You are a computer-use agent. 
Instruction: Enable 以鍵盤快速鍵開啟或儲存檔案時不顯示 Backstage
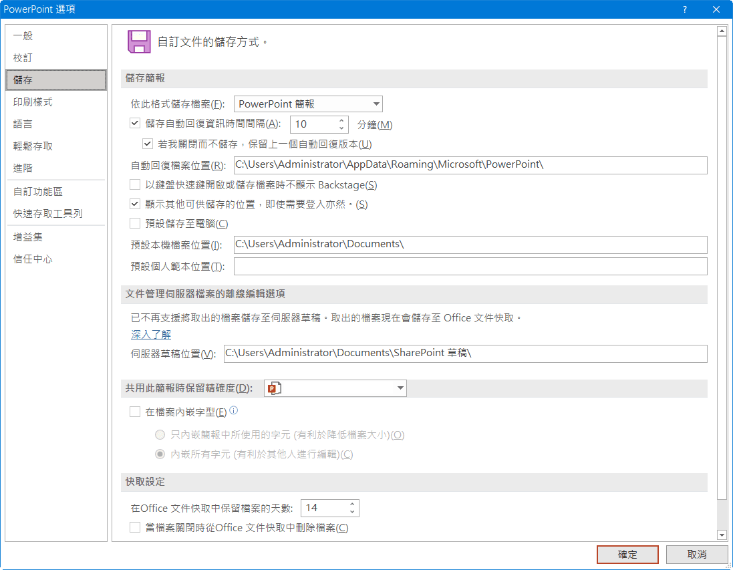[134, 184]
